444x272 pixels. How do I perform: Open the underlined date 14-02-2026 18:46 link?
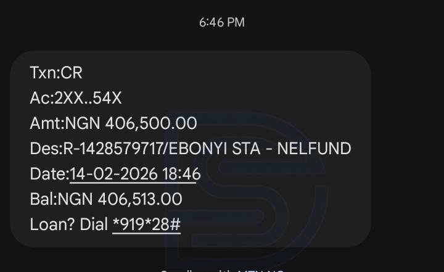[135, 174]
